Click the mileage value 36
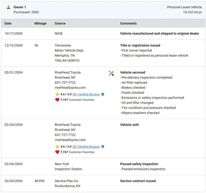Screen dimensions: 206x193 tap(36, 45)
